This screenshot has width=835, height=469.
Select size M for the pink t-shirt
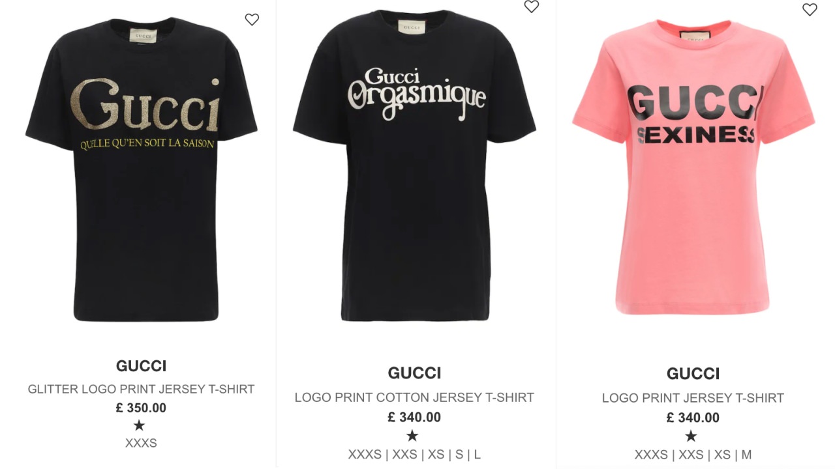tap(746, 455)
